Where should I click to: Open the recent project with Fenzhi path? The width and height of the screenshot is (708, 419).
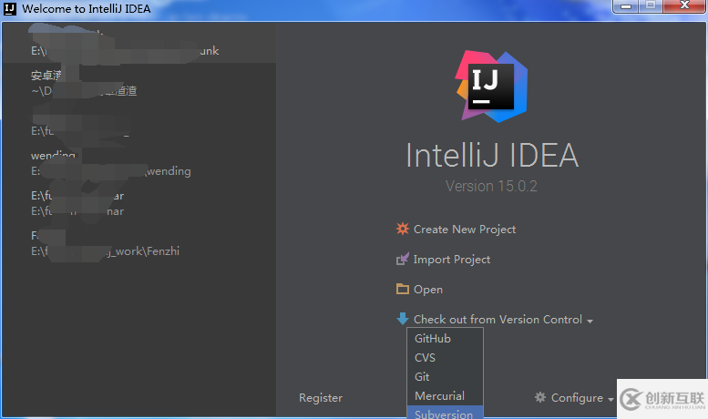(x=139, y=243)
